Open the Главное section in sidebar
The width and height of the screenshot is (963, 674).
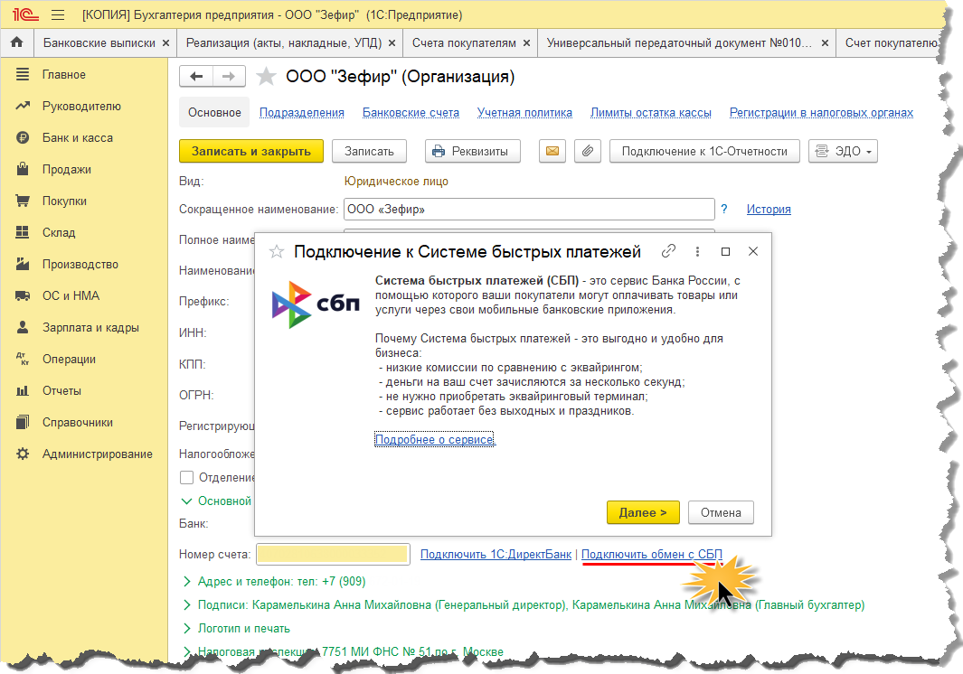[64, 74]
